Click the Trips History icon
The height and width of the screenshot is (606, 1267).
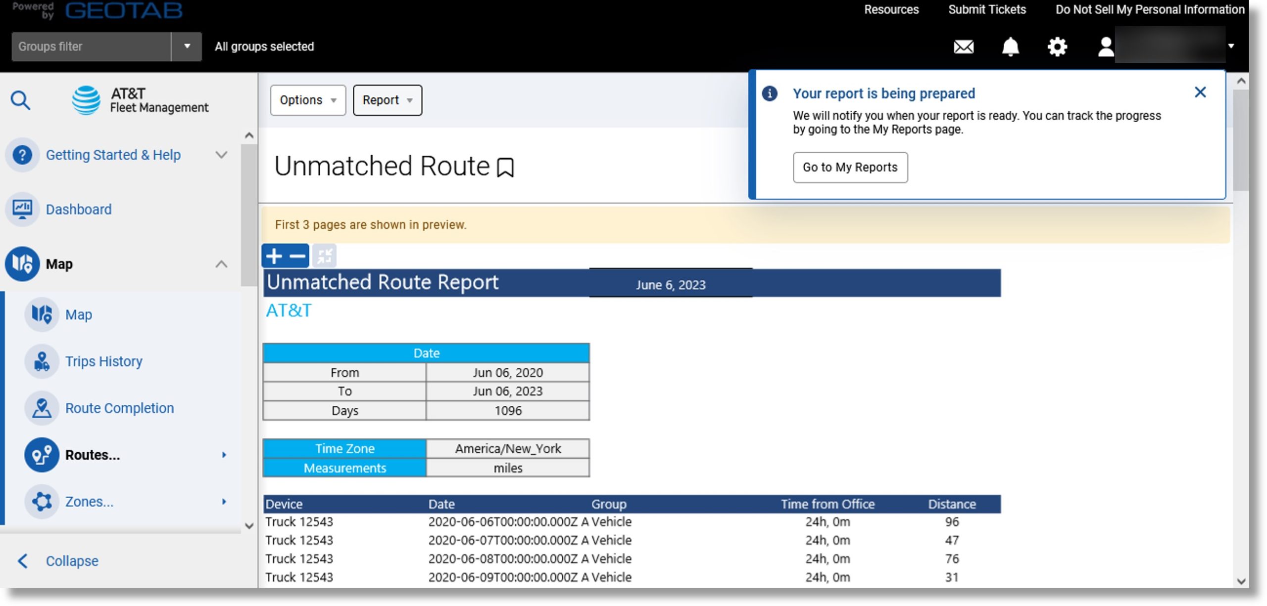tap(41, 361)
